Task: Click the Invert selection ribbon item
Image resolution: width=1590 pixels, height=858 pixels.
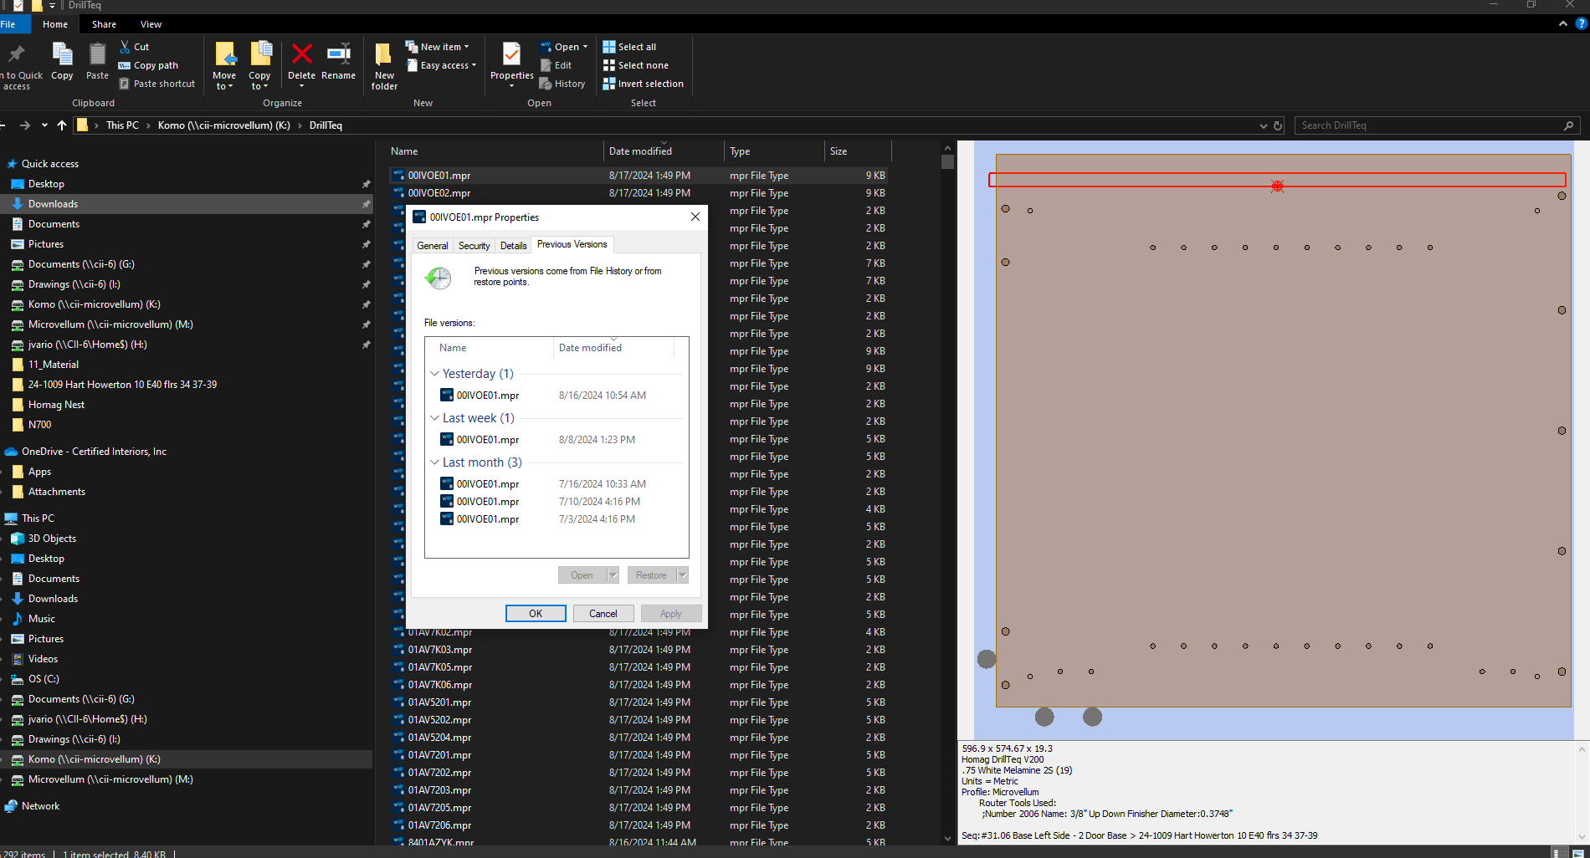Action: pos(649,84)
